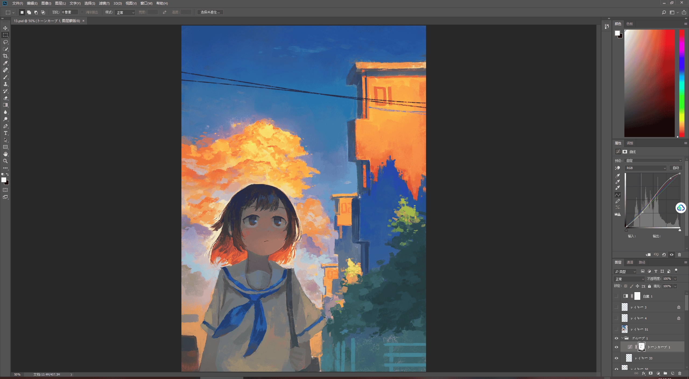Select the Crop tool

coord(5,56)
